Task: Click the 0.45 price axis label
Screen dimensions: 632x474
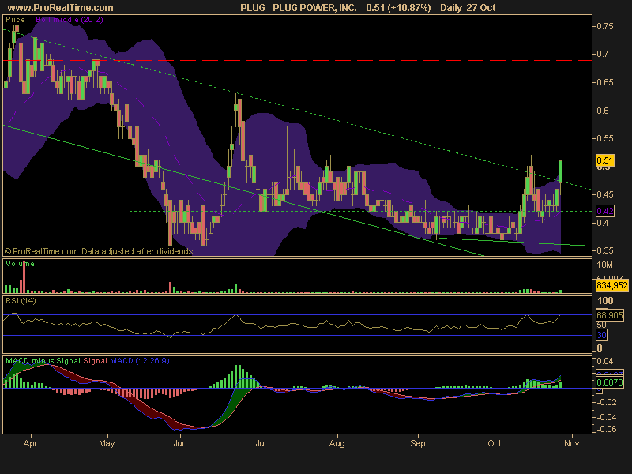Action: [x=605, y=194]
